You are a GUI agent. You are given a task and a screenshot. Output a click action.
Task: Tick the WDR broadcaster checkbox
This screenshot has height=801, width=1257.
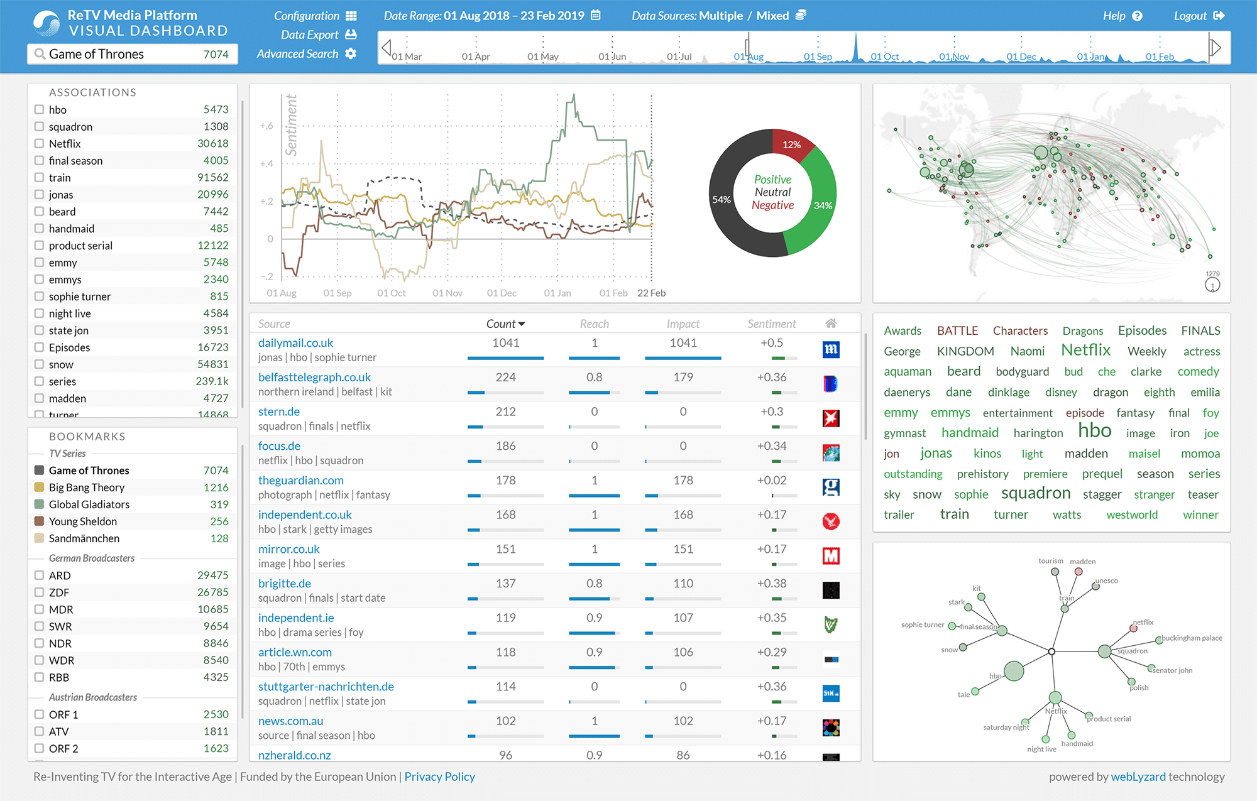[x=39, y=660]
